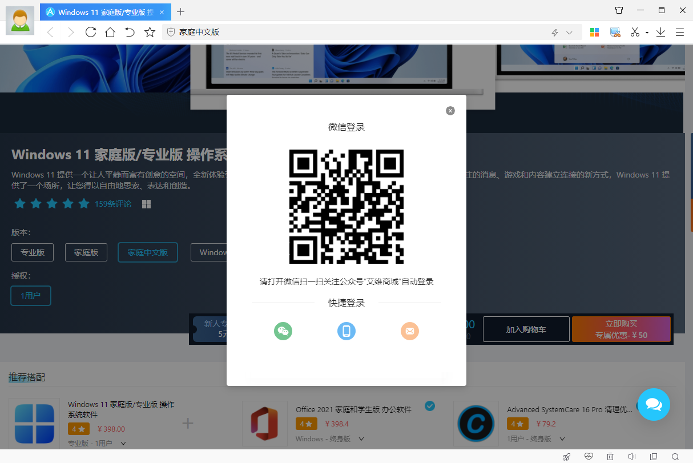Screen dimensions: 693x463
Task: Open the downloads icon in the toolbar
Action: pos(660,33)
